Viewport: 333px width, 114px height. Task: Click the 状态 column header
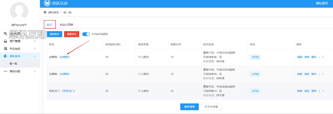[x=252, y=45]
